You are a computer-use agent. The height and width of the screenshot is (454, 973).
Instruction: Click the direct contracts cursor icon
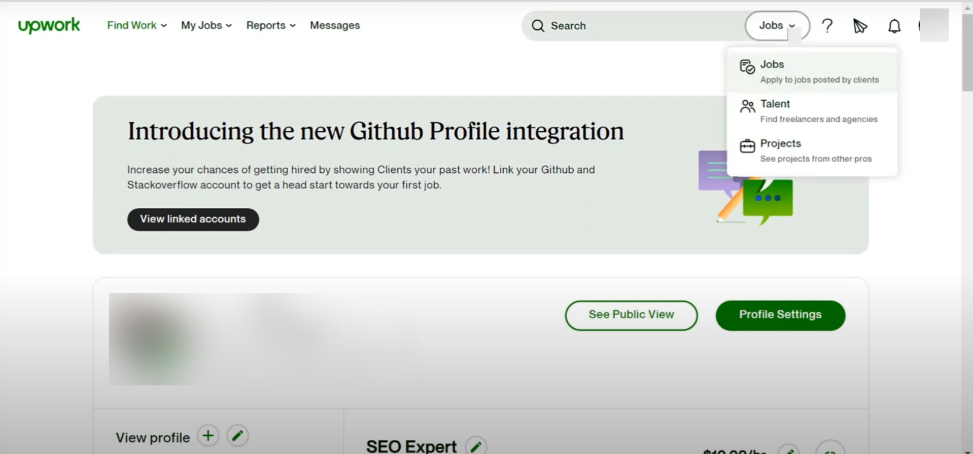[860, 26]
